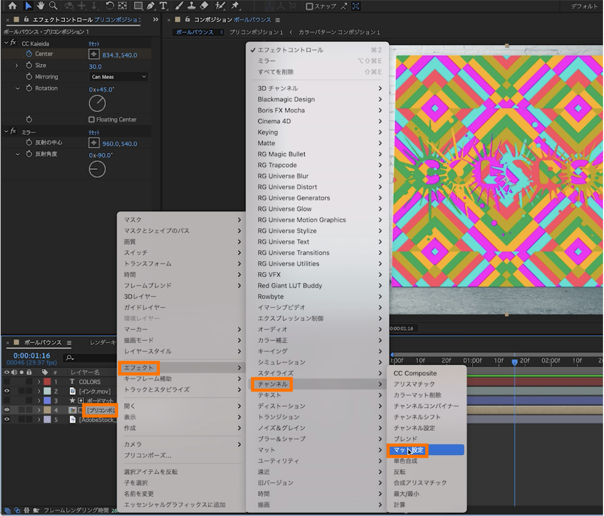
Task: Click the Home icon in toolbar
Action: [12, 6]
